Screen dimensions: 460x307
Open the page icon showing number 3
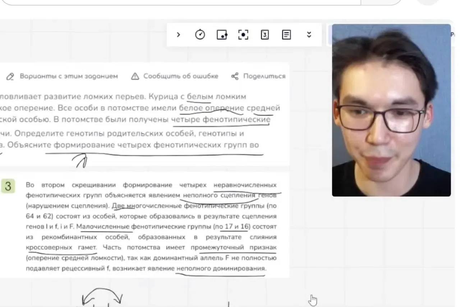[x=265, y=35]
